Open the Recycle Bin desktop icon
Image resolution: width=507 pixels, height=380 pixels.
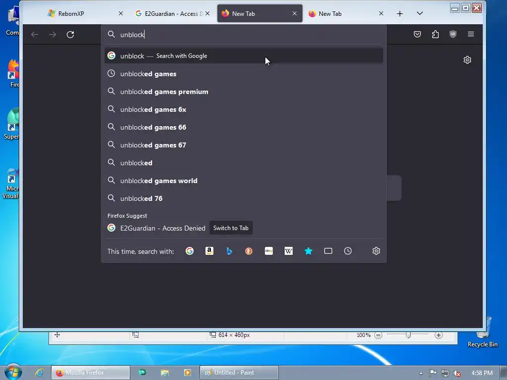click(483, 332)
